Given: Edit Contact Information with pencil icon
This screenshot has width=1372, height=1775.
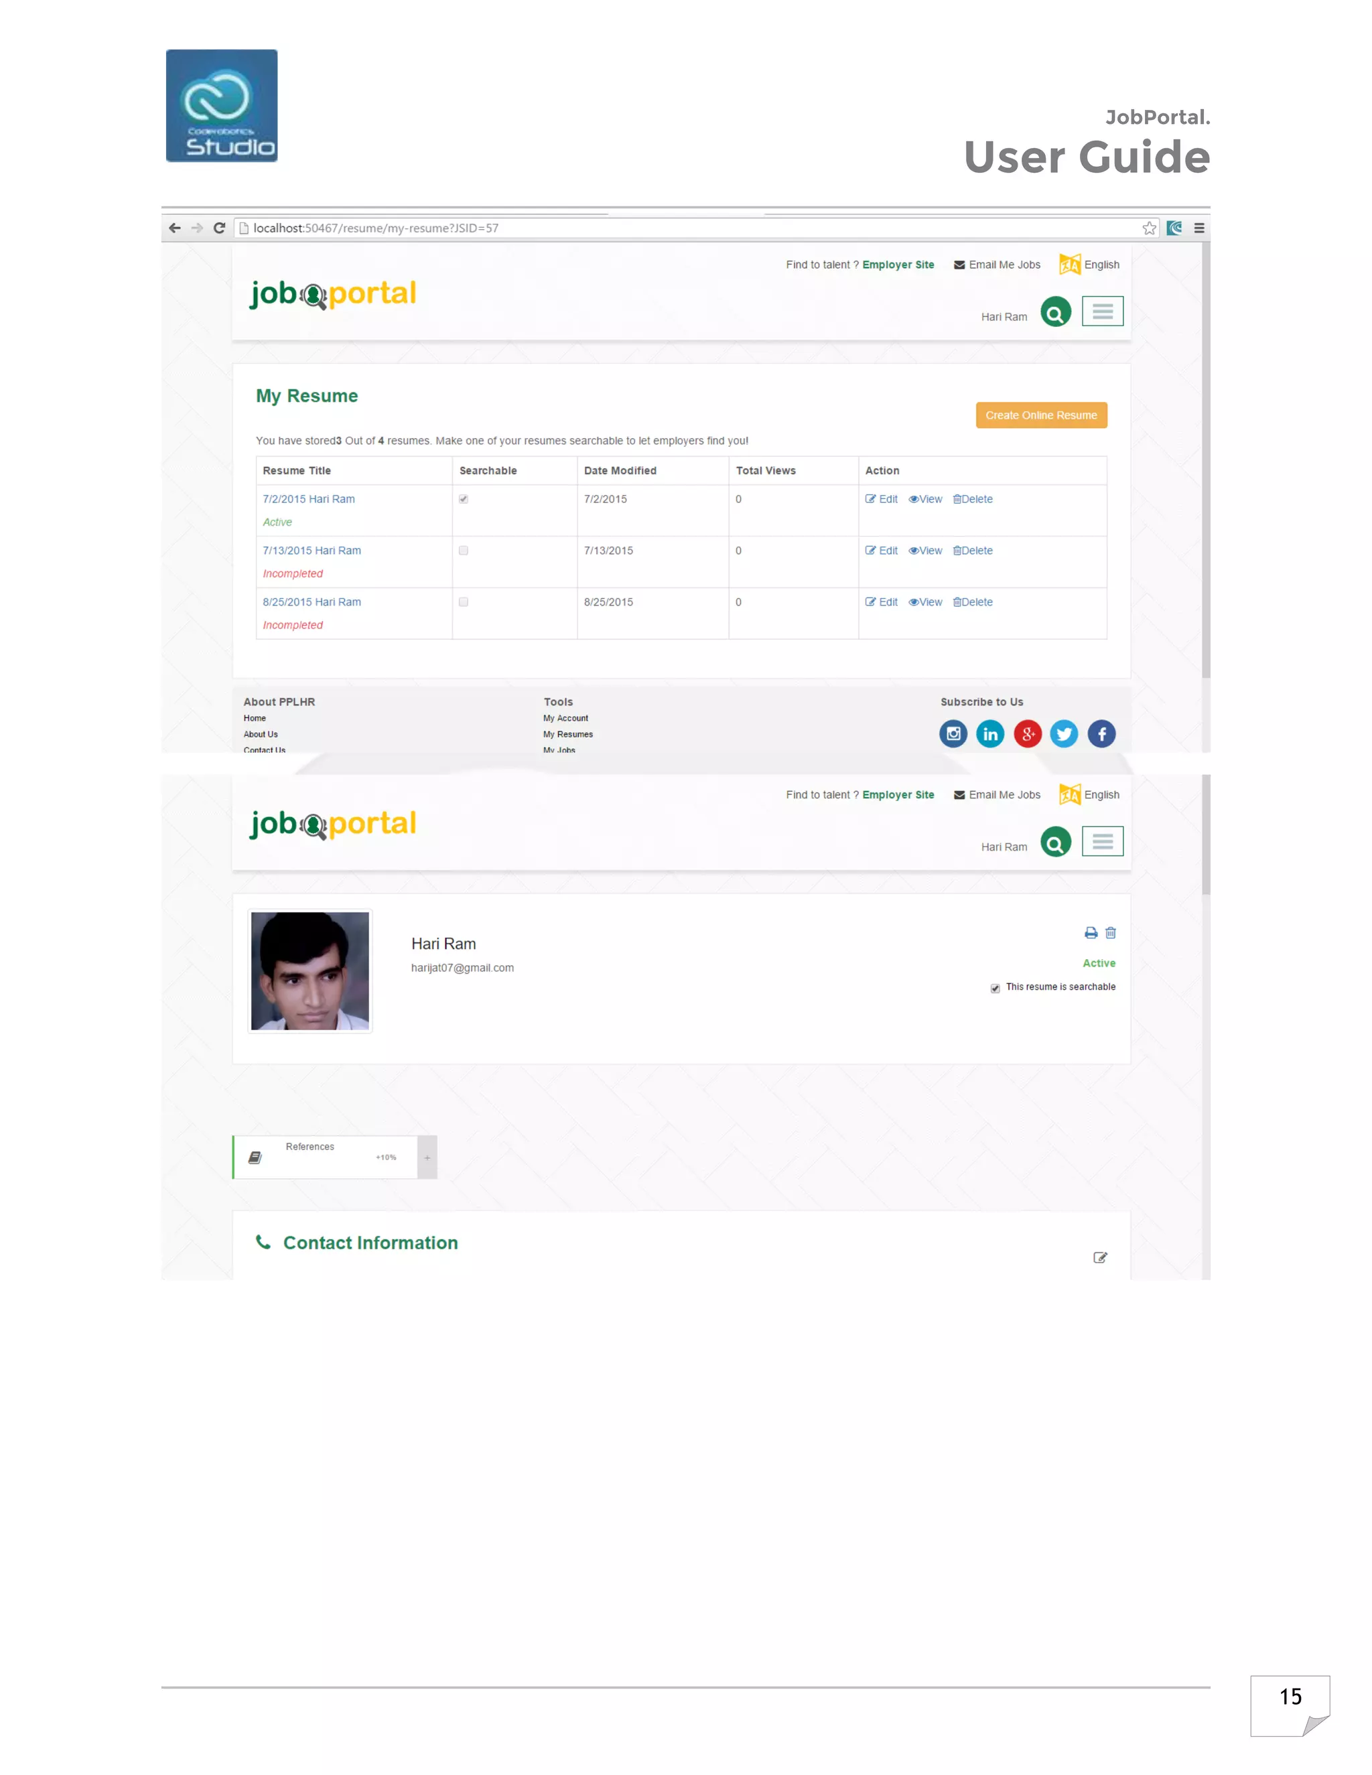Looking at the screenshot, I should point(1100,1257).
